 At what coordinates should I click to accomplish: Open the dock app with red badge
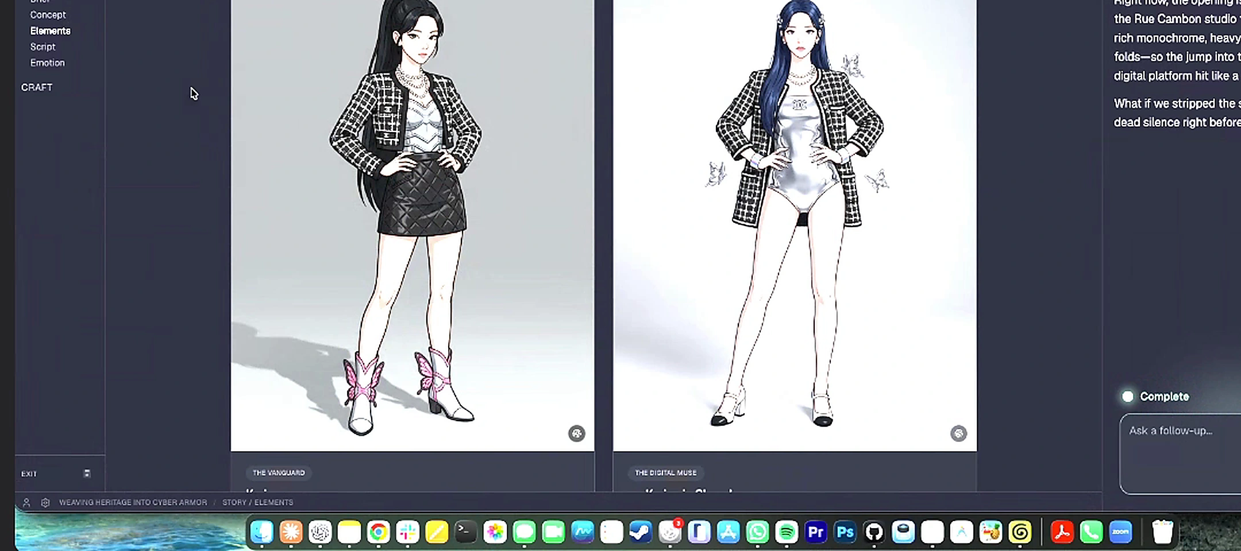point(670,532)
